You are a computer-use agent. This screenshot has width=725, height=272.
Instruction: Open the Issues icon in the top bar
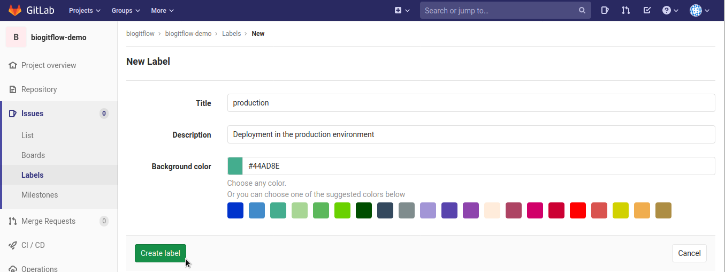[x=605, y=10]
